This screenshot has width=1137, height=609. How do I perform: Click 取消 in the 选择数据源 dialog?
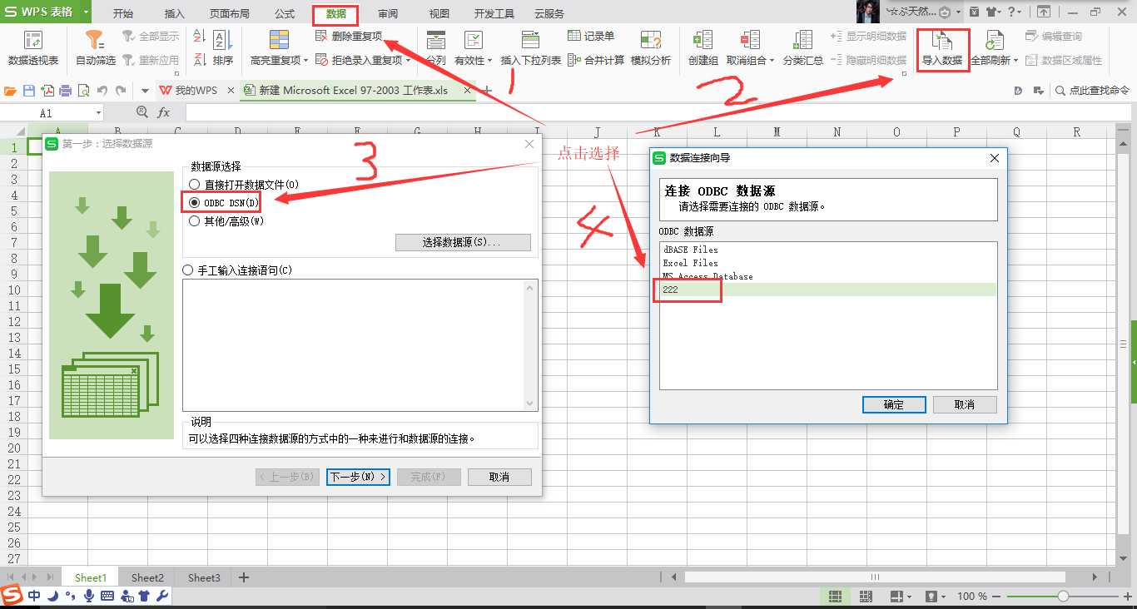coord(499,477)
